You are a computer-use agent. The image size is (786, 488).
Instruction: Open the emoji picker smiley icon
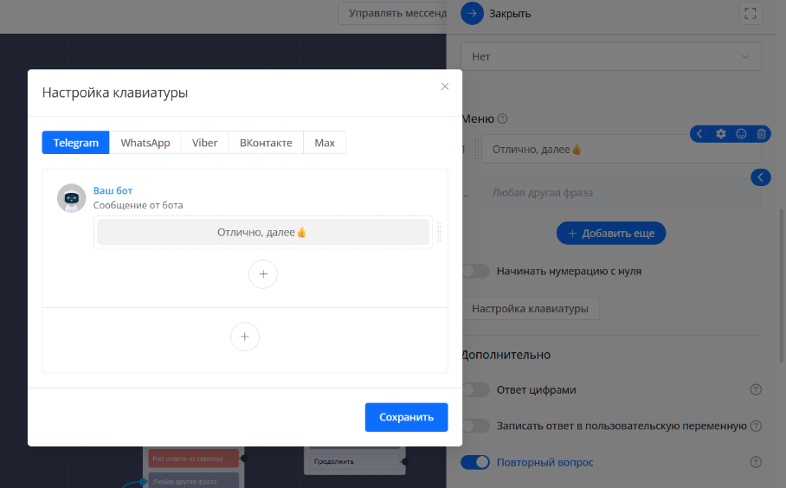pyautogui.click(x=741, y=134)
